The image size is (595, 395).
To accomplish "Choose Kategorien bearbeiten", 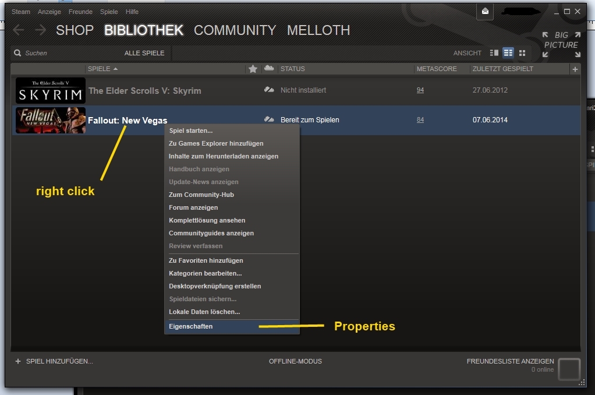I will coord(232,273).
